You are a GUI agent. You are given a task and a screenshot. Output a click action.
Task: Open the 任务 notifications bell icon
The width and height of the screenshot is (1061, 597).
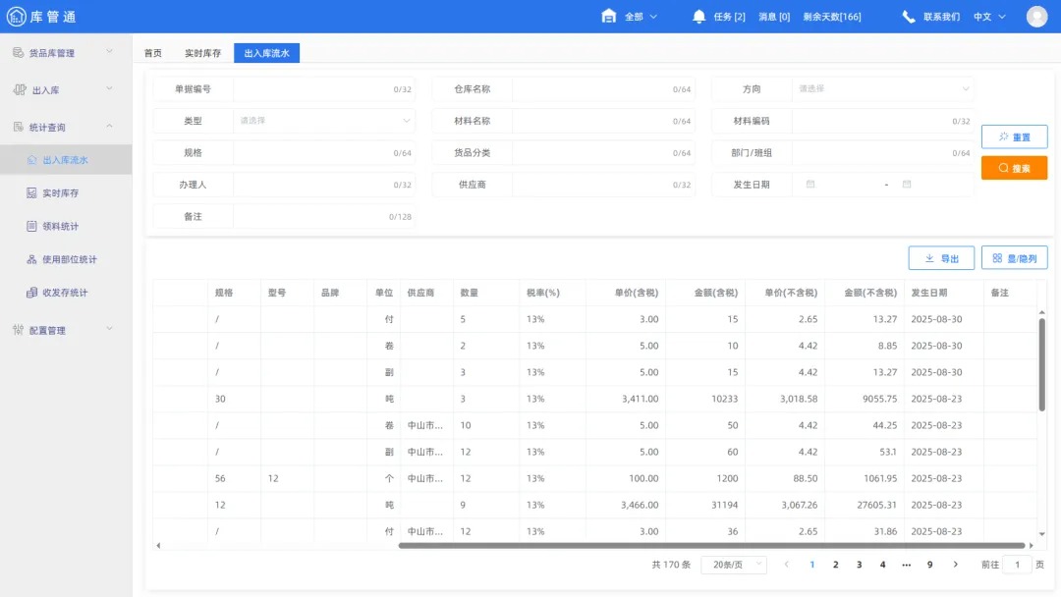(x=698, y=16)
